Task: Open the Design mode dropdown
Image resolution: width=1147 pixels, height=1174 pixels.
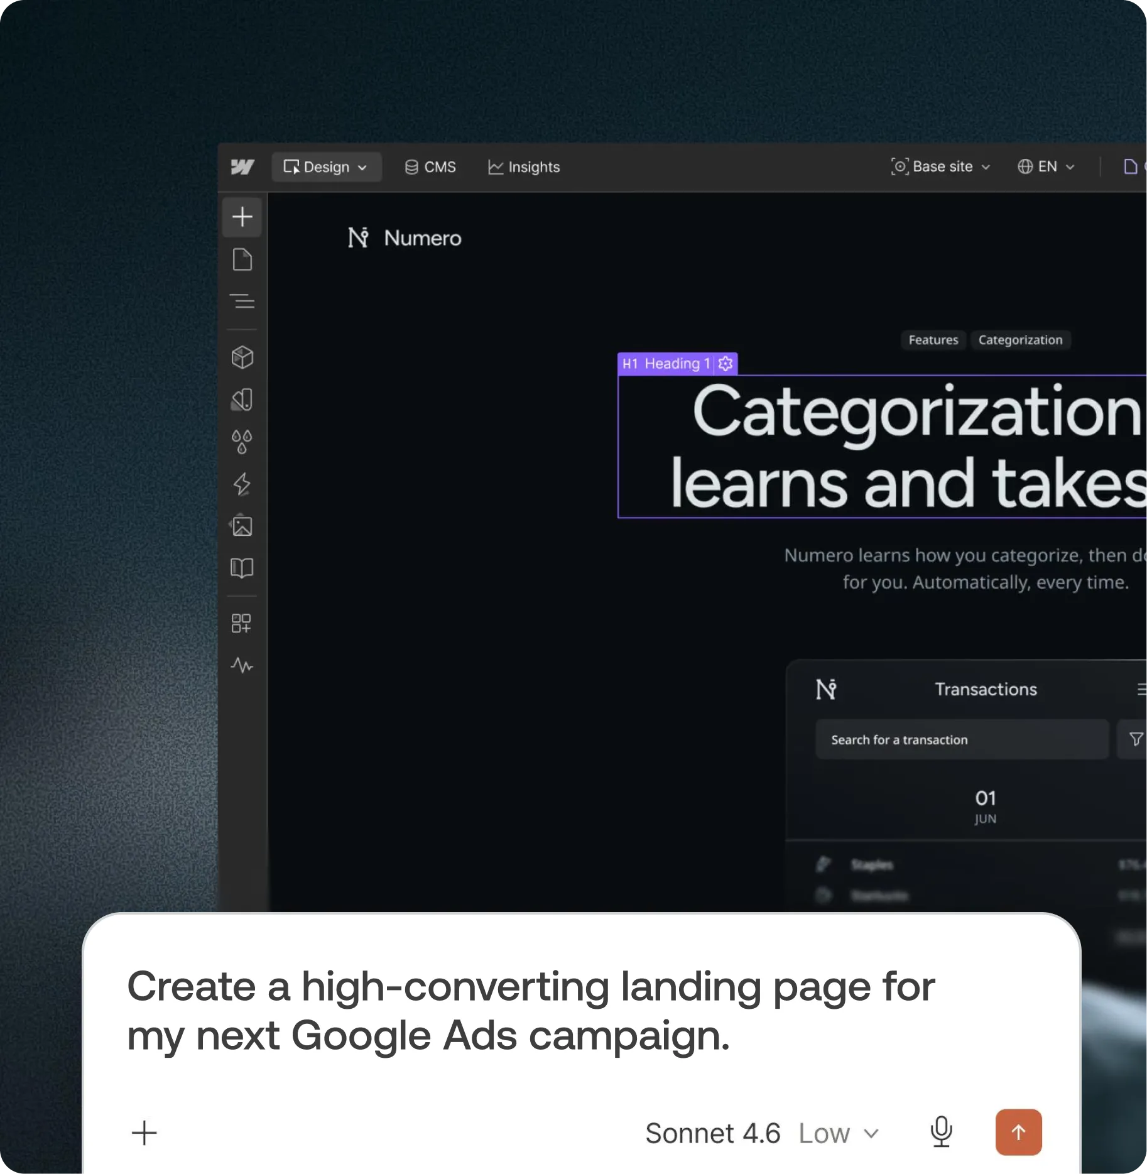Action: [x=326, y=167]
